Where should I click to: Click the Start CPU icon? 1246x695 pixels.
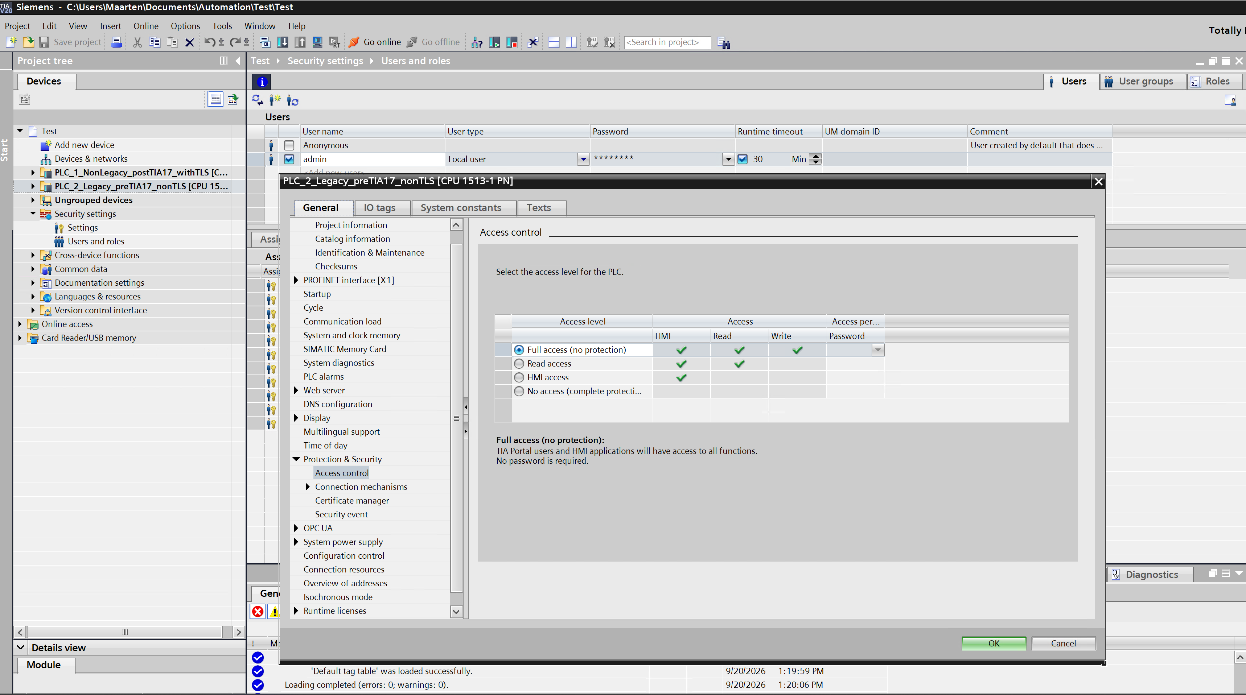[494, 42]
